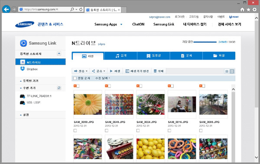The height and width of the screenshot is (164, 260).
Task: Switch to the Files folder tab
Action: click(x=219, y=56)
